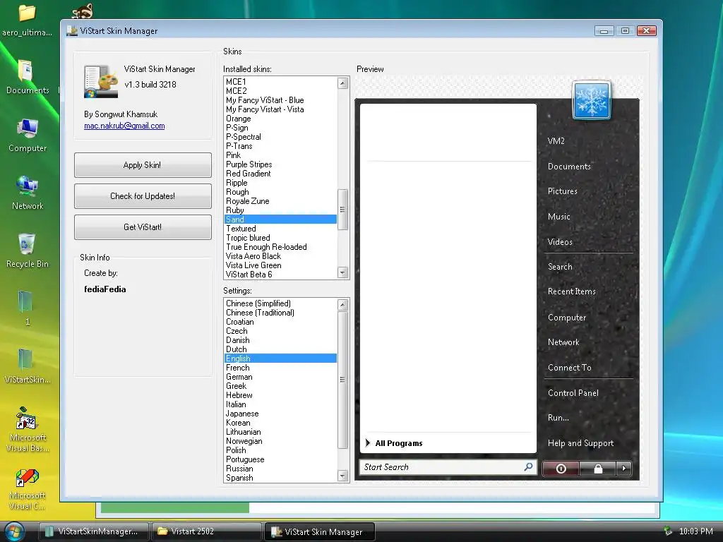Select the ViStart Beta 6 skin
Image resolution: width=723 pixels, height=542 pixels.
(280, 275)
